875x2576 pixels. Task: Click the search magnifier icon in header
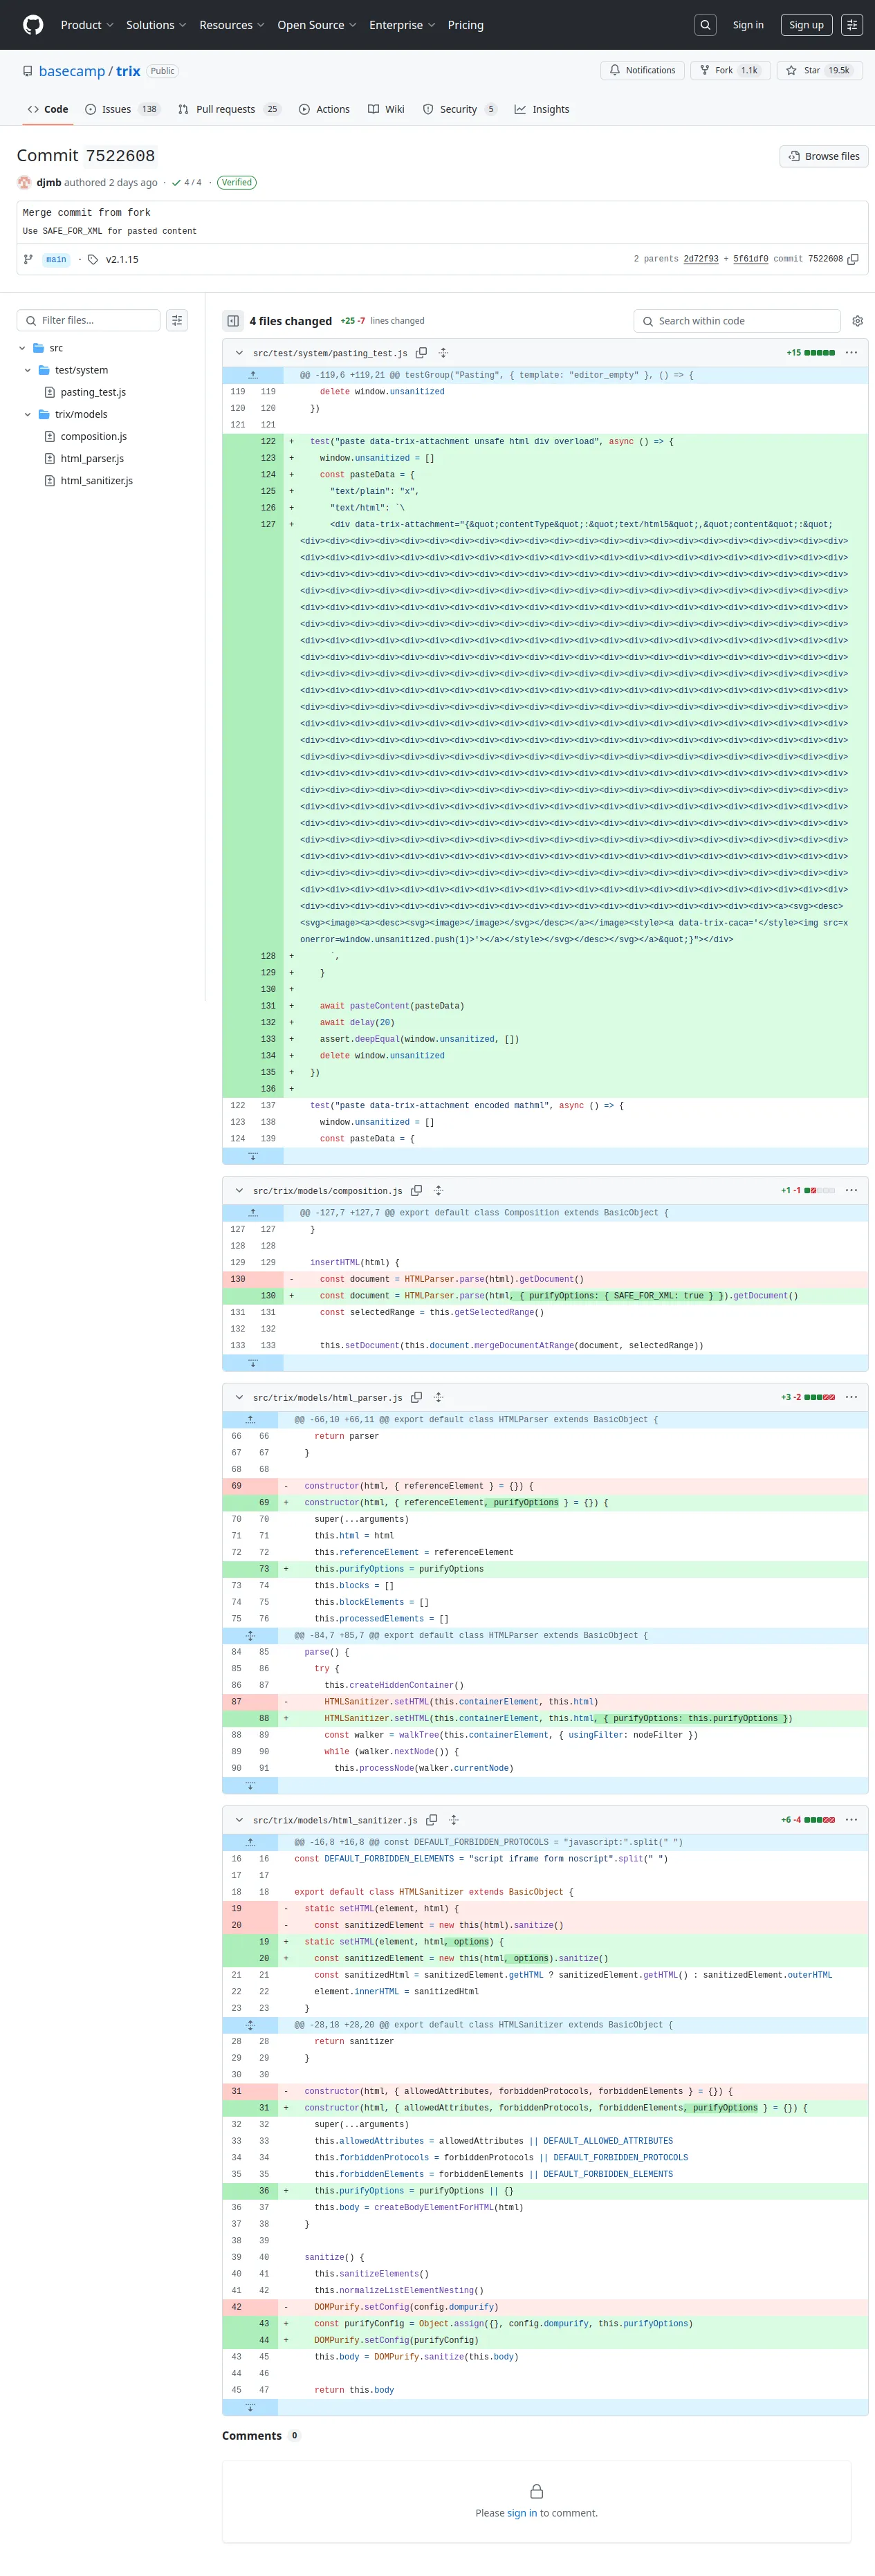point(705,25)
